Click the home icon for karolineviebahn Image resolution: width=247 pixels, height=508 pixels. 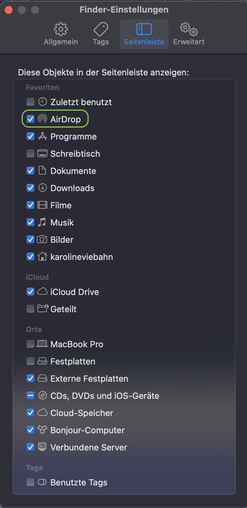click(42, 257)
